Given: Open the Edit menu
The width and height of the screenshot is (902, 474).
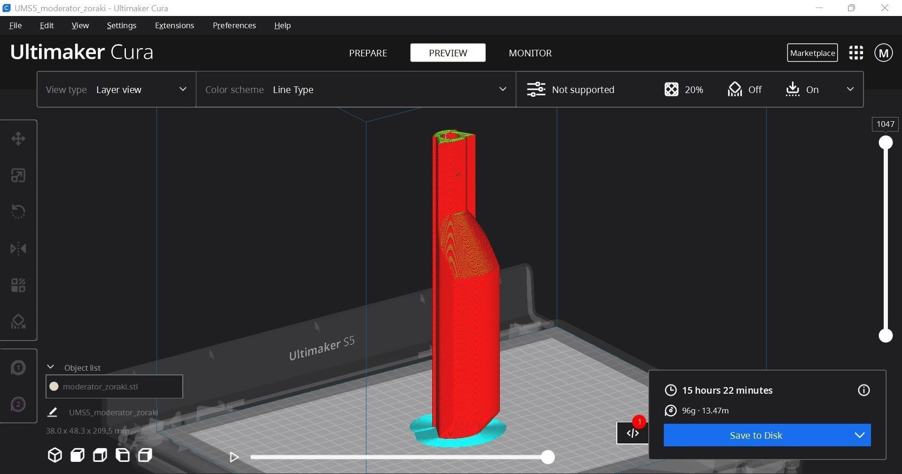Looking at the screenshot, I should 47,25.
